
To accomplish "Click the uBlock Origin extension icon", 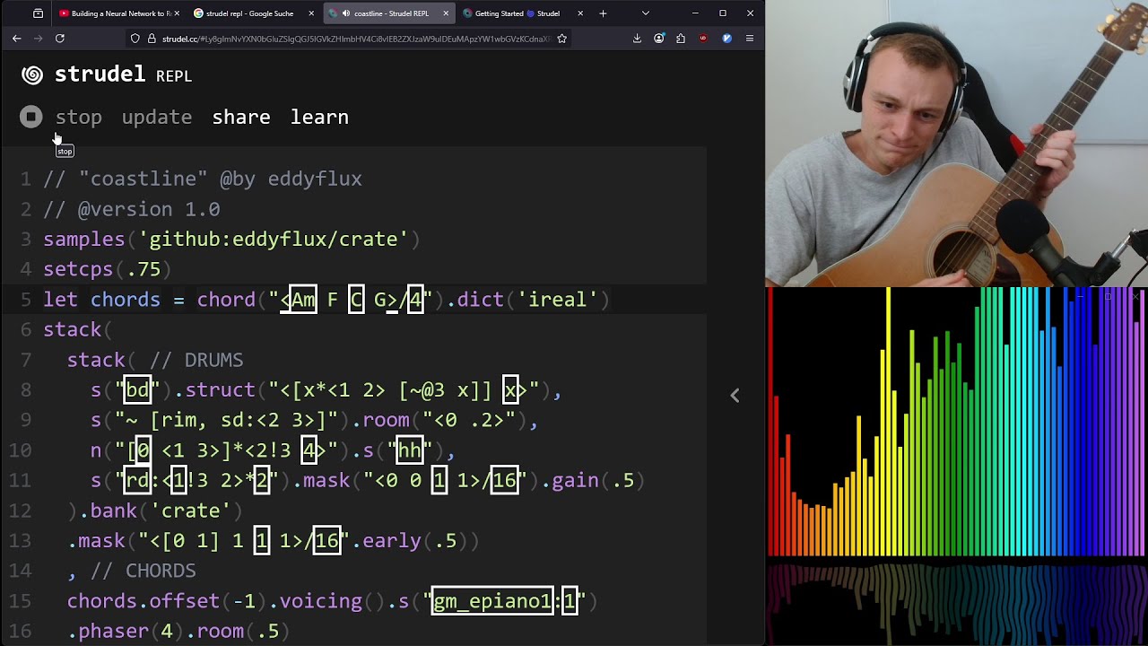I will tap(703, 39).
